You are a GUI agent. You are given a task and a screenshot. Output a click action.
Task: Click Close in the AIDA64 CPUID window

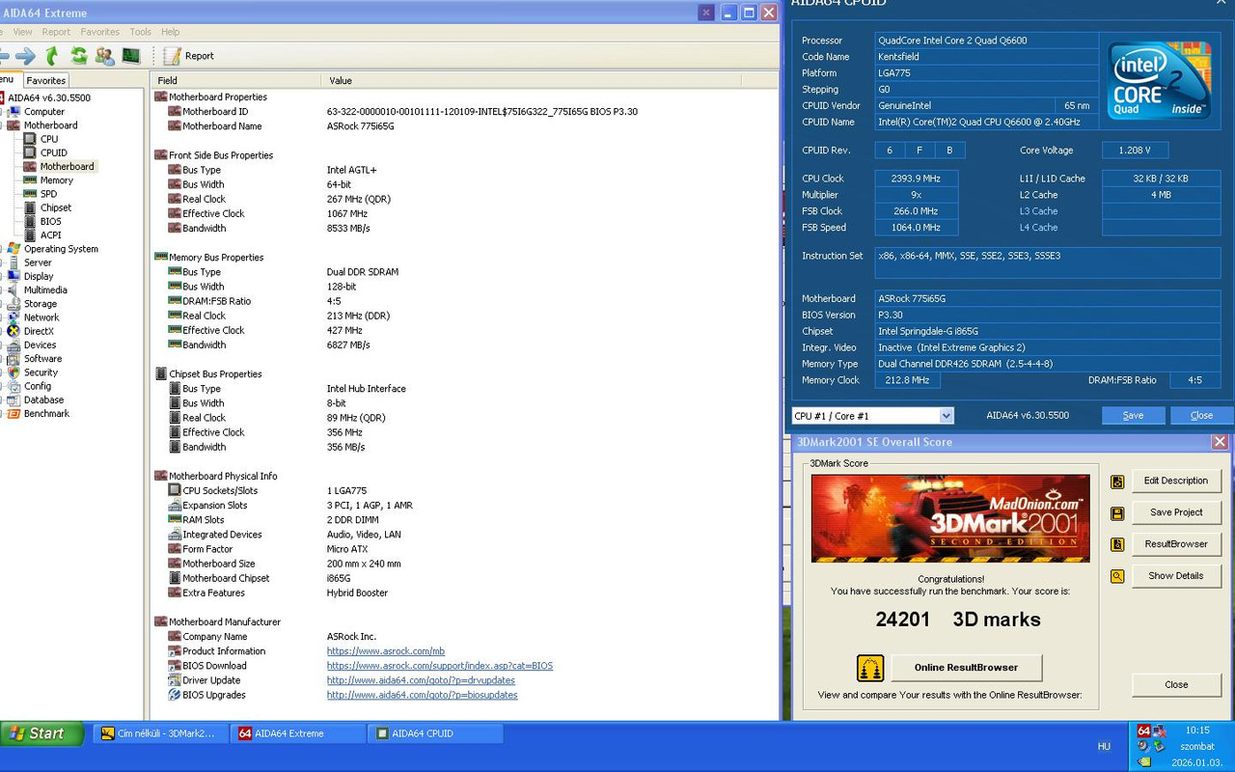[1201, 415]
